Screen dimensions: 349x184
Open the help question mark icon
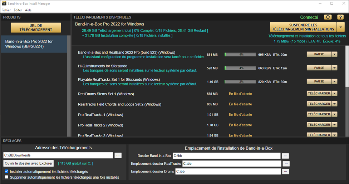340,17
